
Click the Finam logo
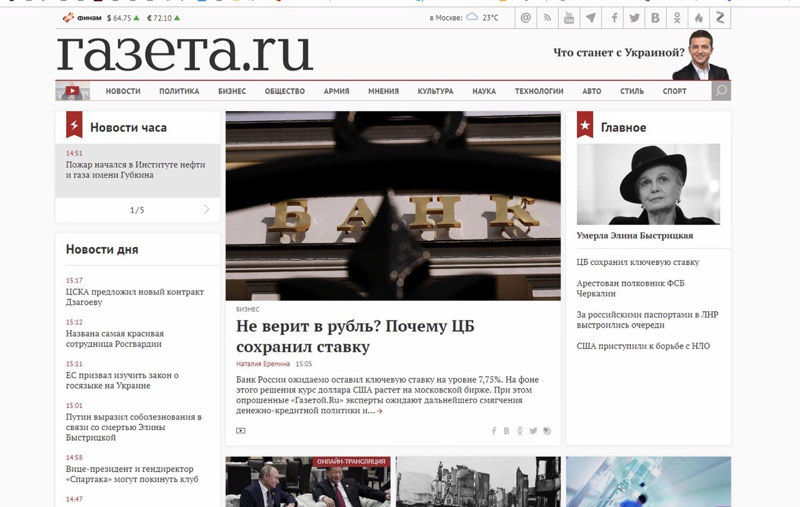pos(82,18)
